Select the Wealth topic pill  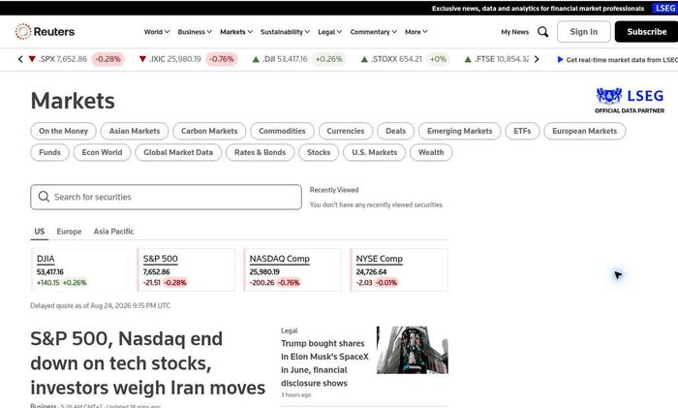tap(431, 152)
